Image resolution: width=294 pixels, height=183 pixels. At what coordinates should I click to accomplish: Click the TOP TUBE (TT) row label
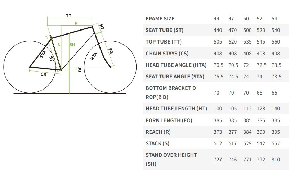163,42
